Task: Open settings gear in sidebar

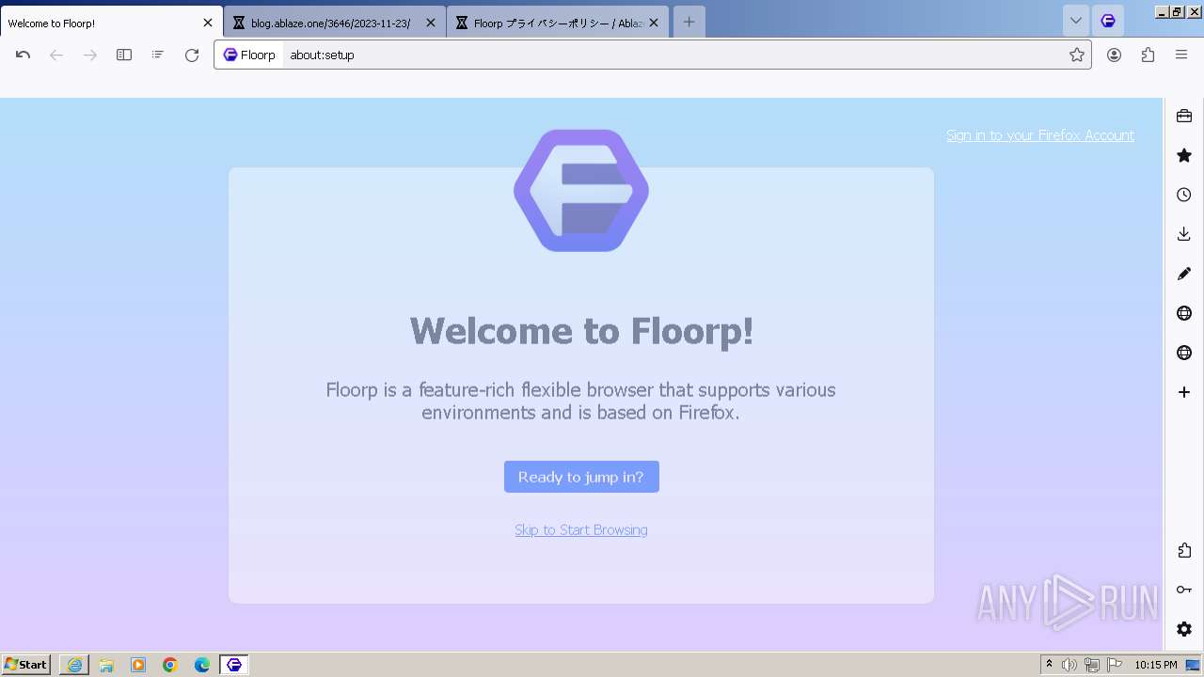Action: click(x=1184, y=629)
